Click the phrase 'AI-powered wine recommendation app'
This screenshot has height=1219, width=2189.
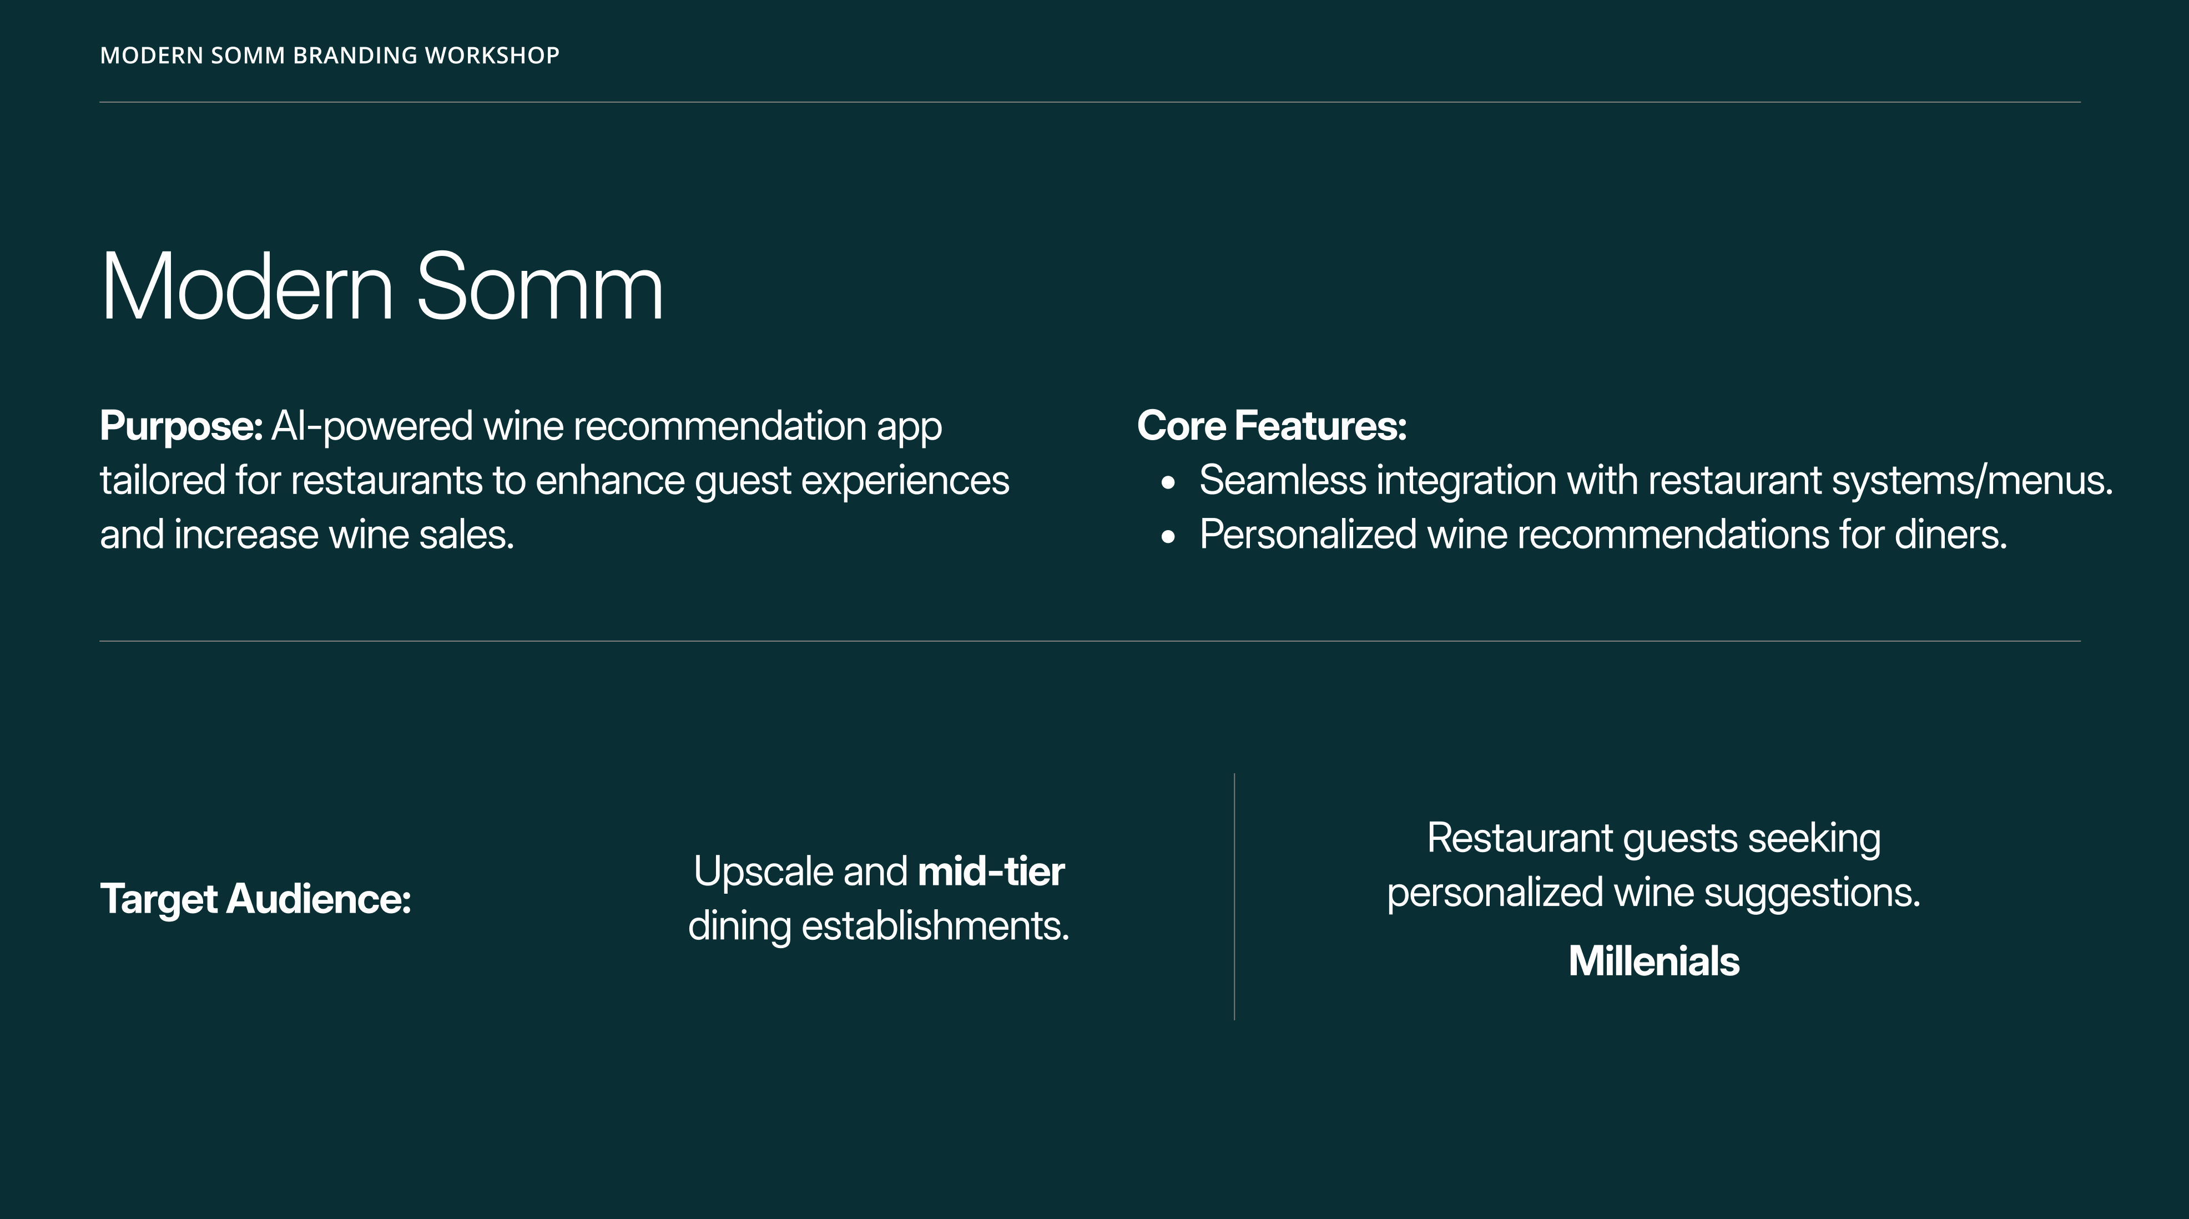pos(606,426)
